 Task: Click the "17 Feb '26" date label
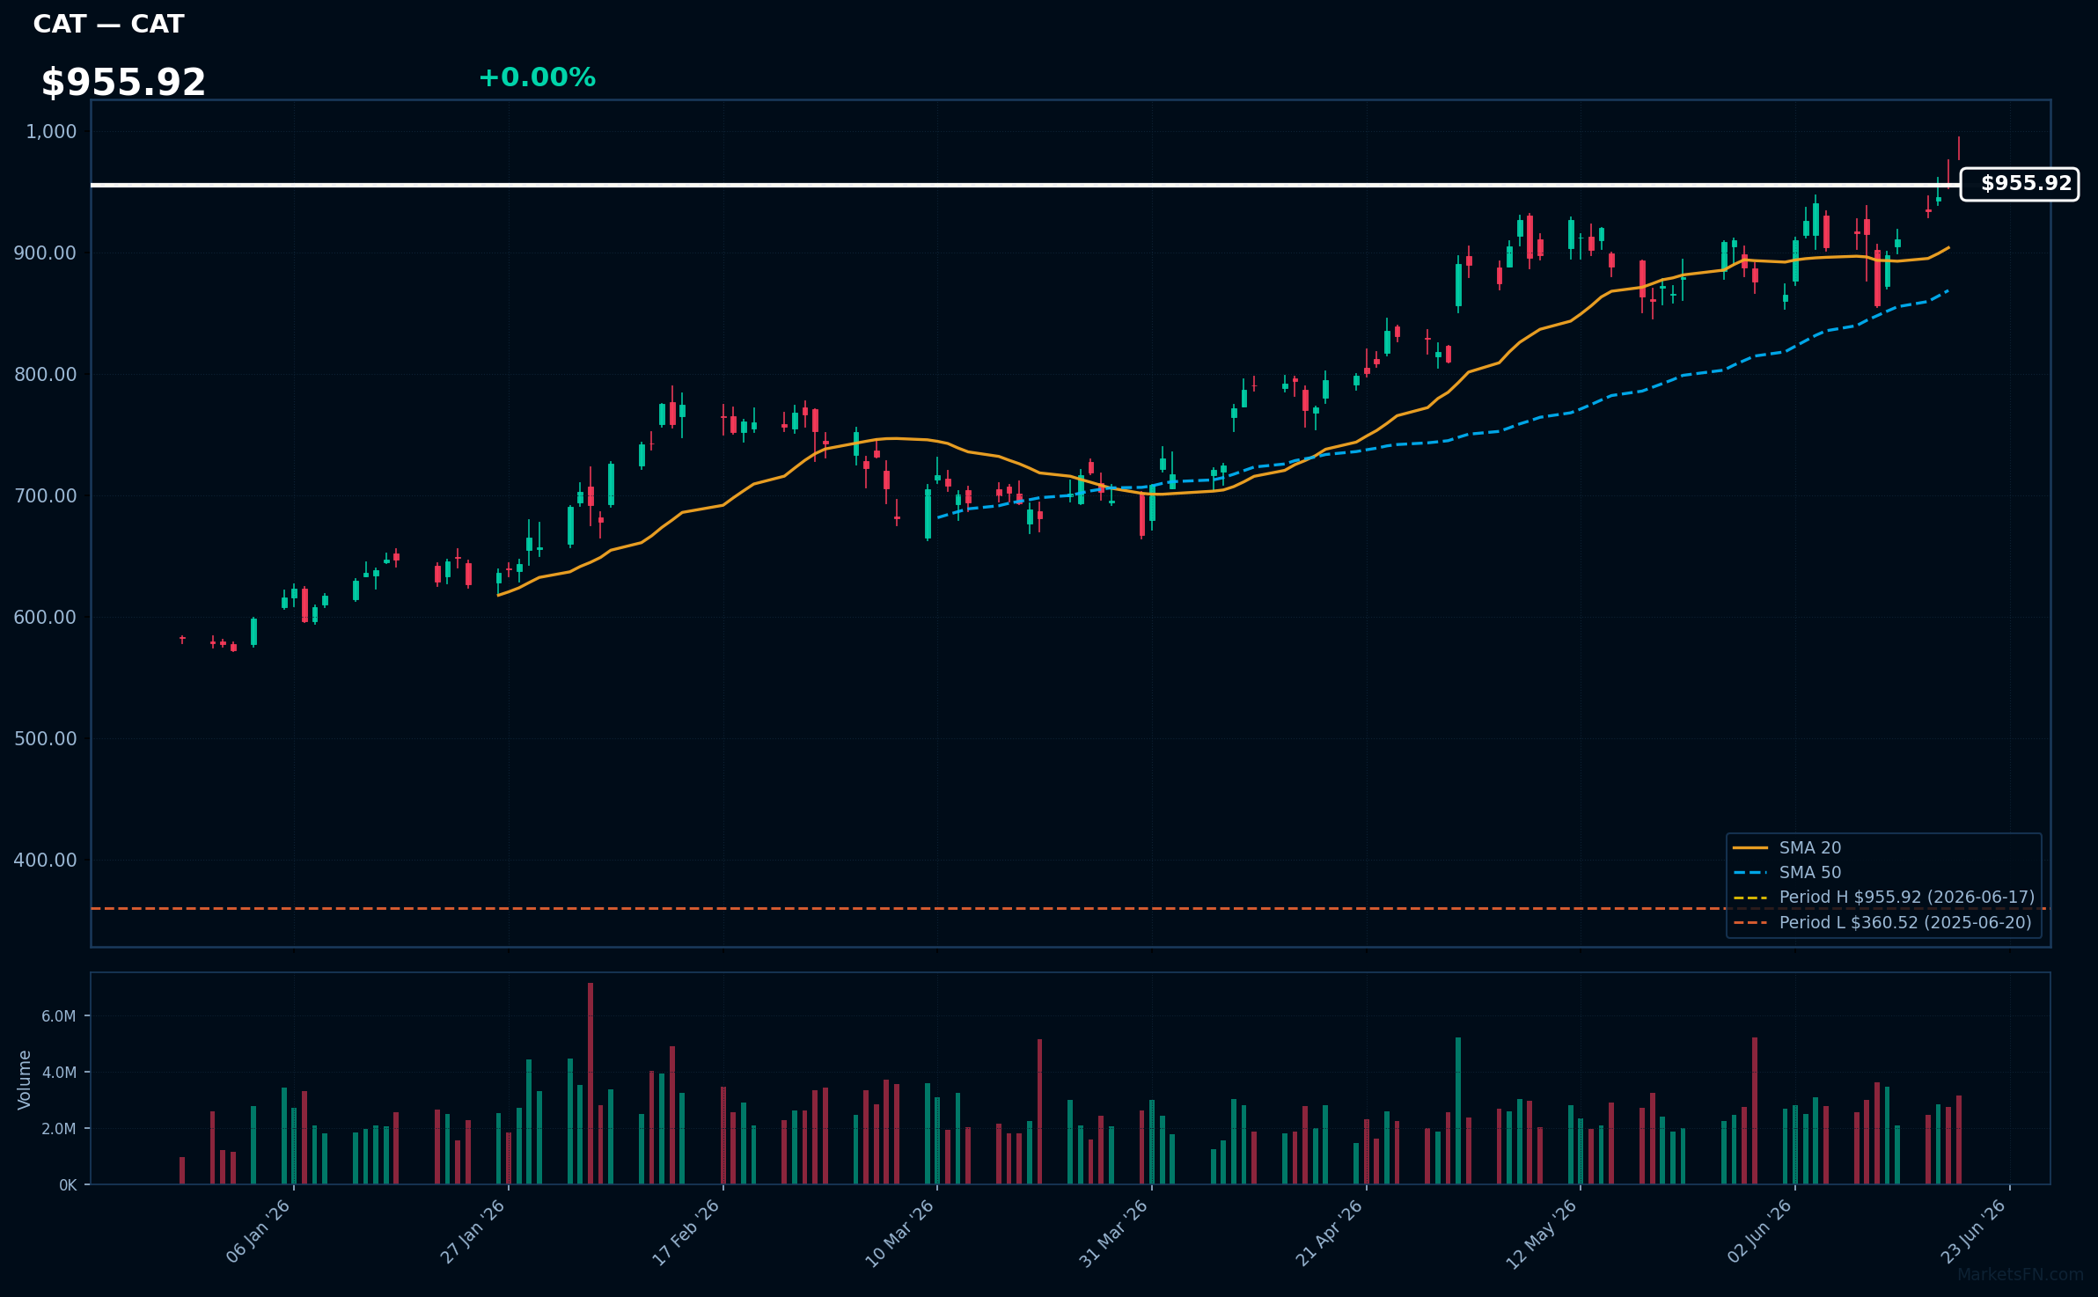pyautogui.click(x=686, y=1232)
